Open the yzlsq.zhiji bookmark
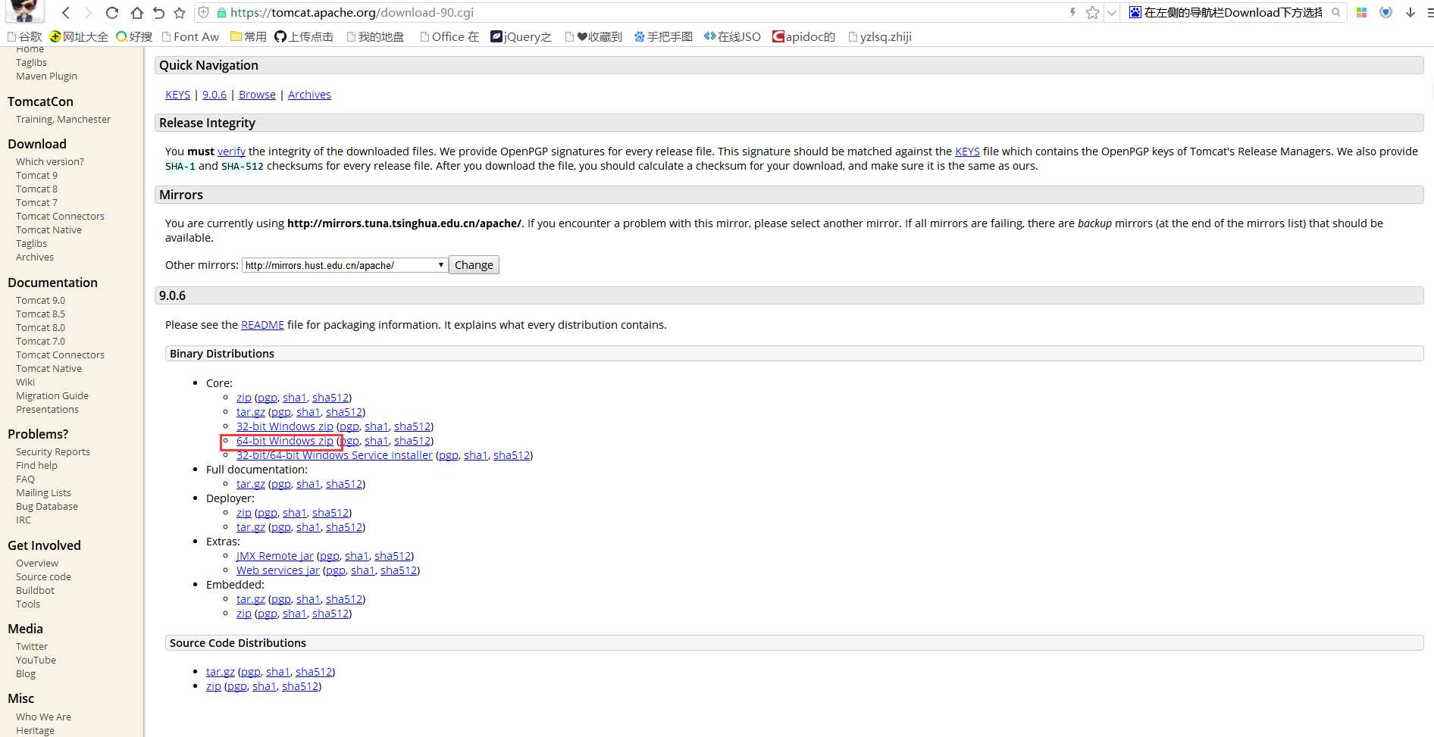This screenshot has width=1434, height=737. pyautogui.click(x=880, y=36)
